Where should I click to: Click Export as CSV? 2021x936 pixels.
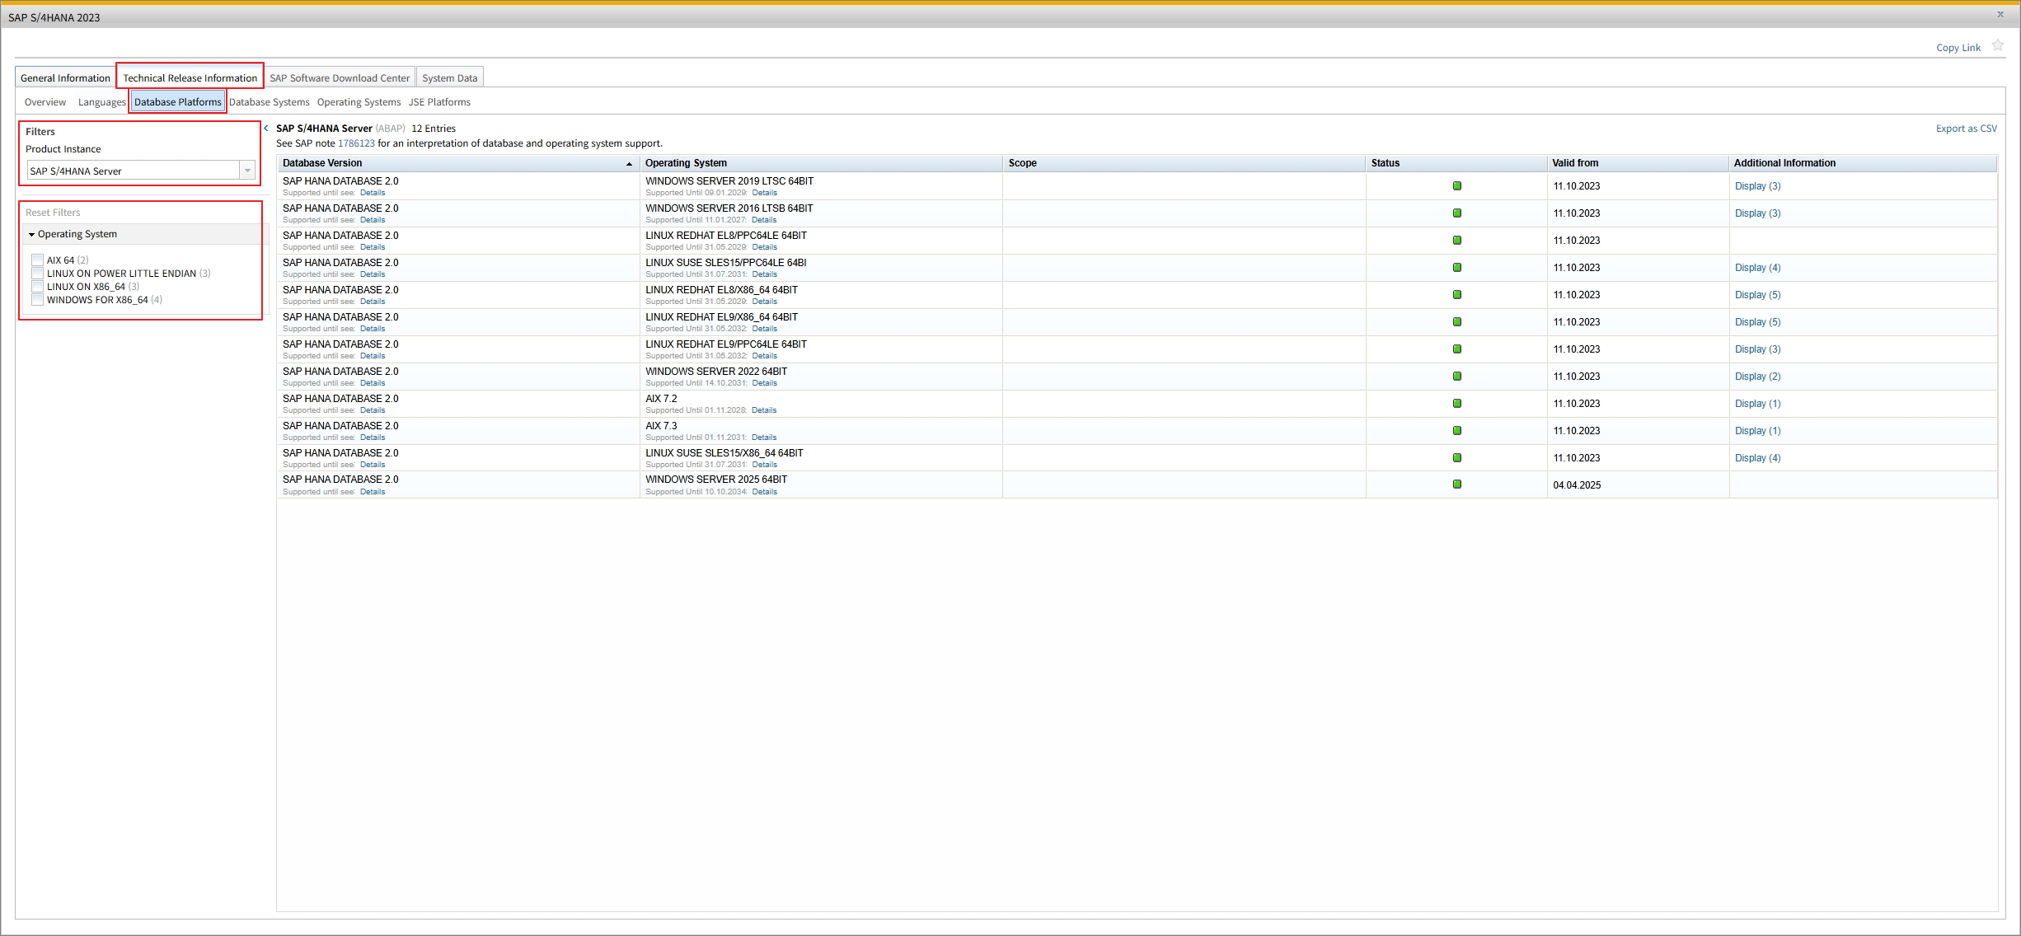(x=1967, y=129)
